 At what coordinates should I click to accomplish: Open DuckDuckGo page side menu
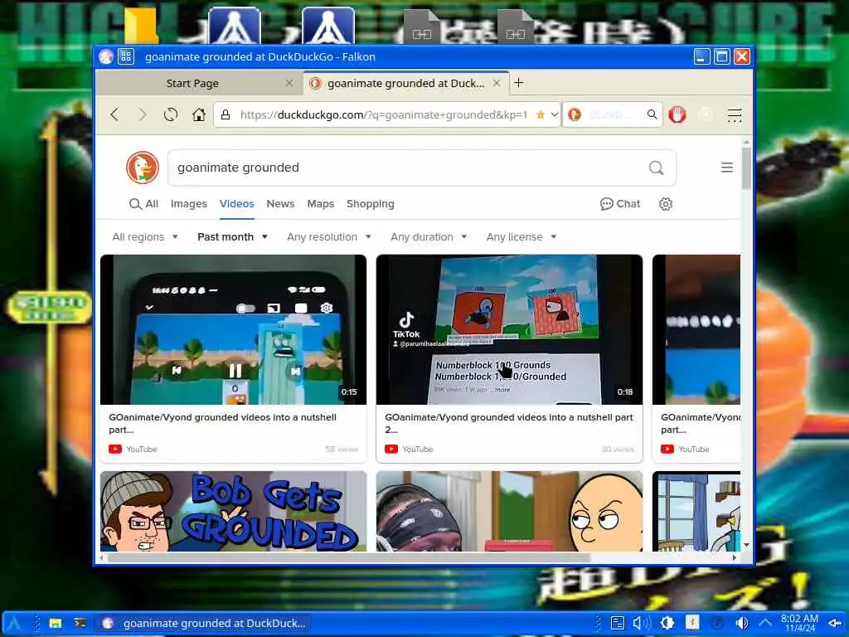tap(727, 168)
